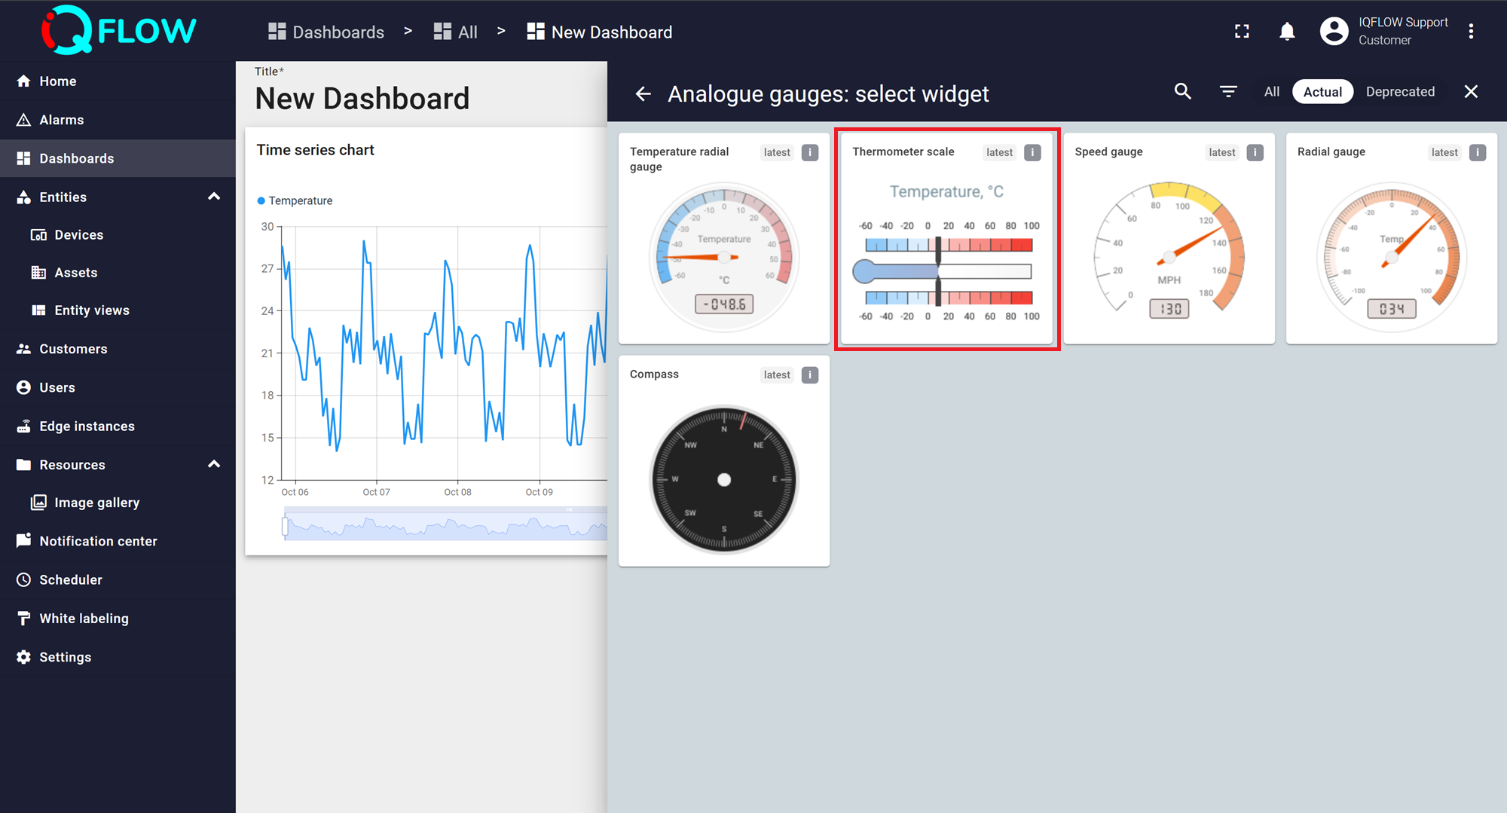This screenshot has height=813, width=1507.
Task: Open the Assets page
Action: coord(75,272)
